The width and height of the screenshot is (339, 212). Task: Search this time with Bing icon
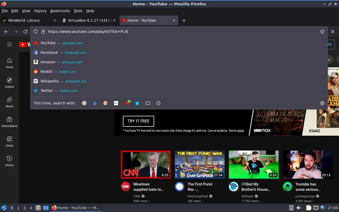95,103
